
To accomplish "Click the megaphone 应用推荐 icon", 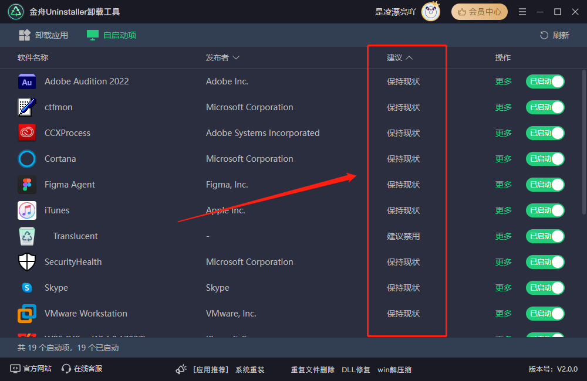I will [181, 369].
